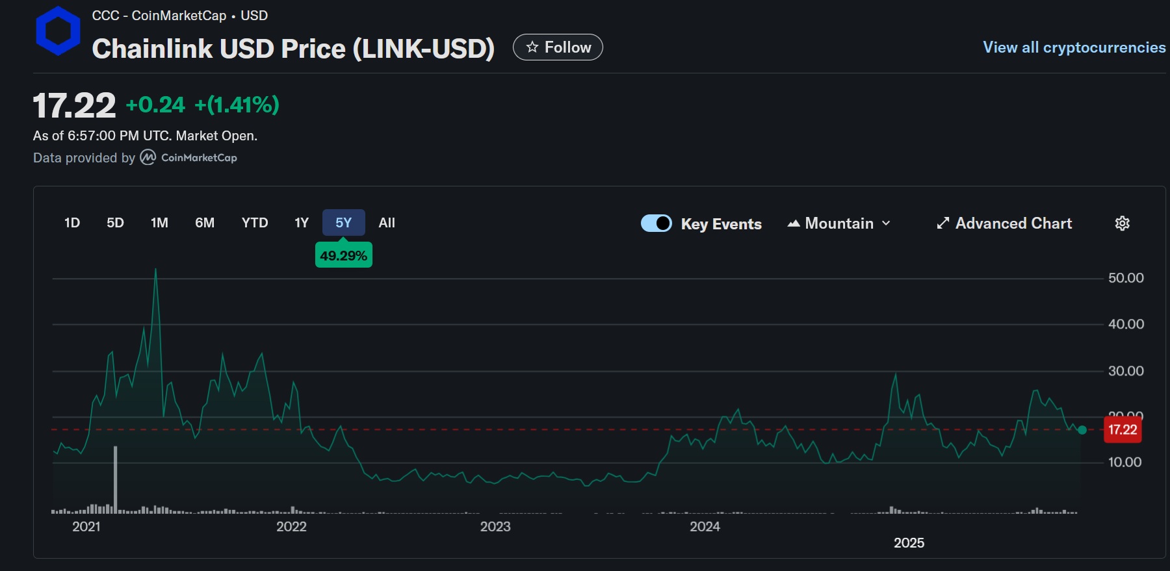Screen dimensions: 1170x571
Task: Click the Chainlink hexagon logo
Action: 58,31
